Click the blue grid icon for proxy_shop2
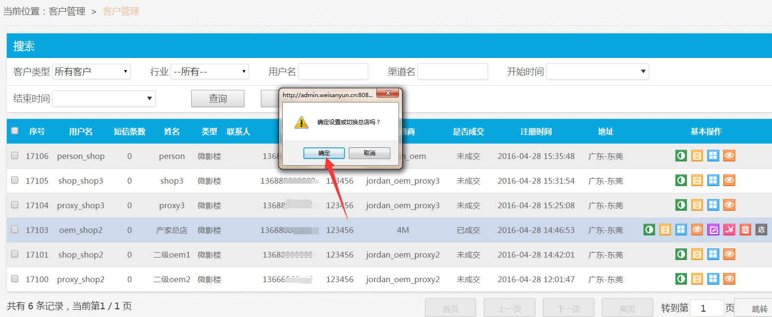 coord(713,279)
